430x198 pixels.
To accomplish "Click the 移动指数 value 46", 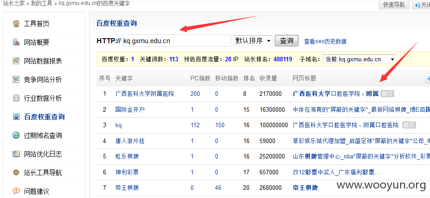I will pyautogui.click(x=218, y=188).
